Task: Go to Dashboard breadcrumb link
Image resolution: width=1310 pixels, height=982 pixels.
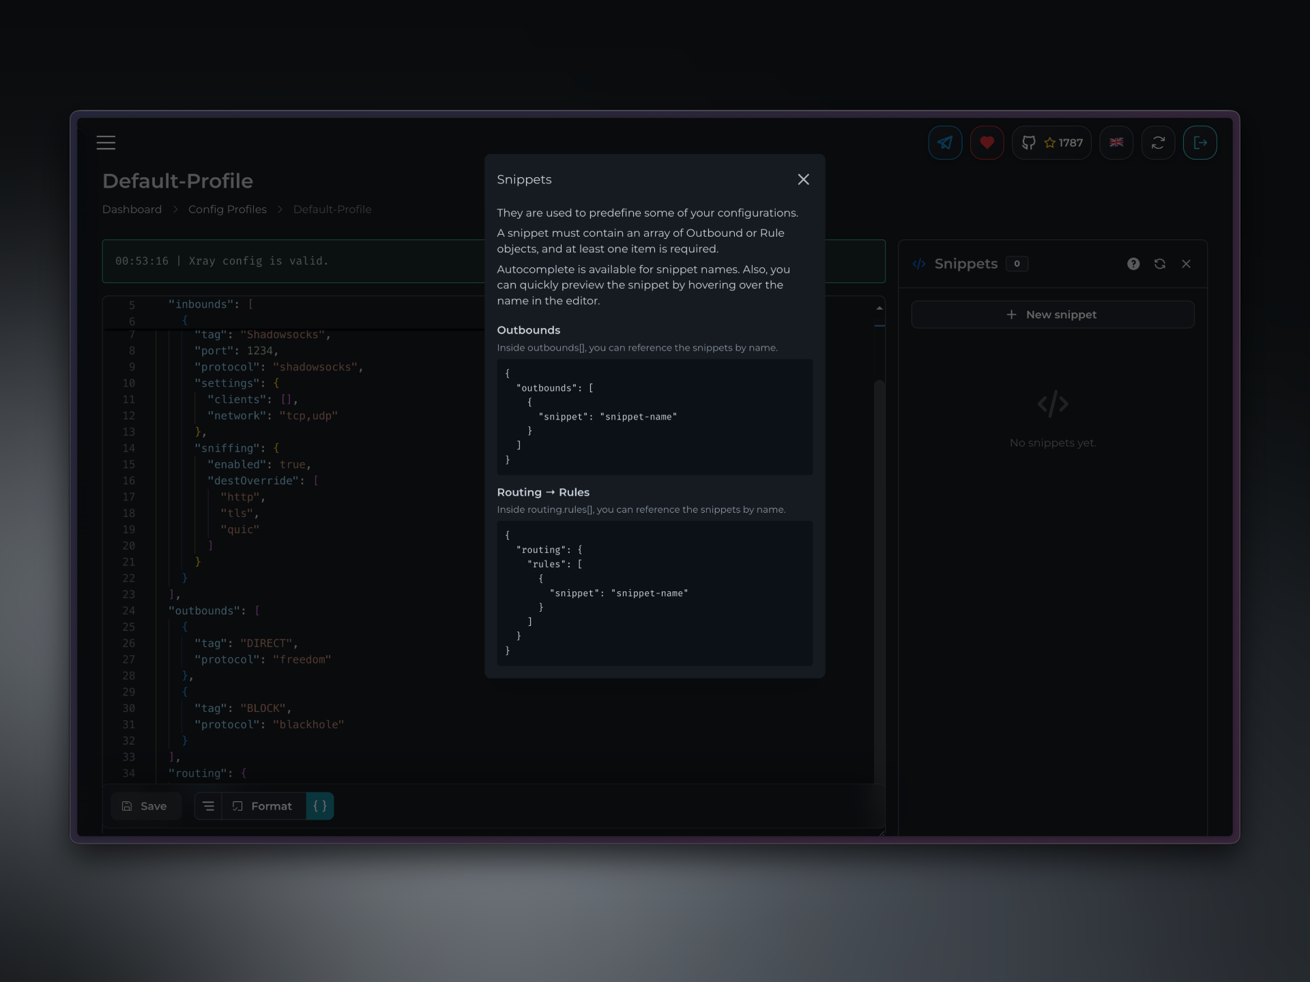Action: pyautogui.click(x=132, y=209)
